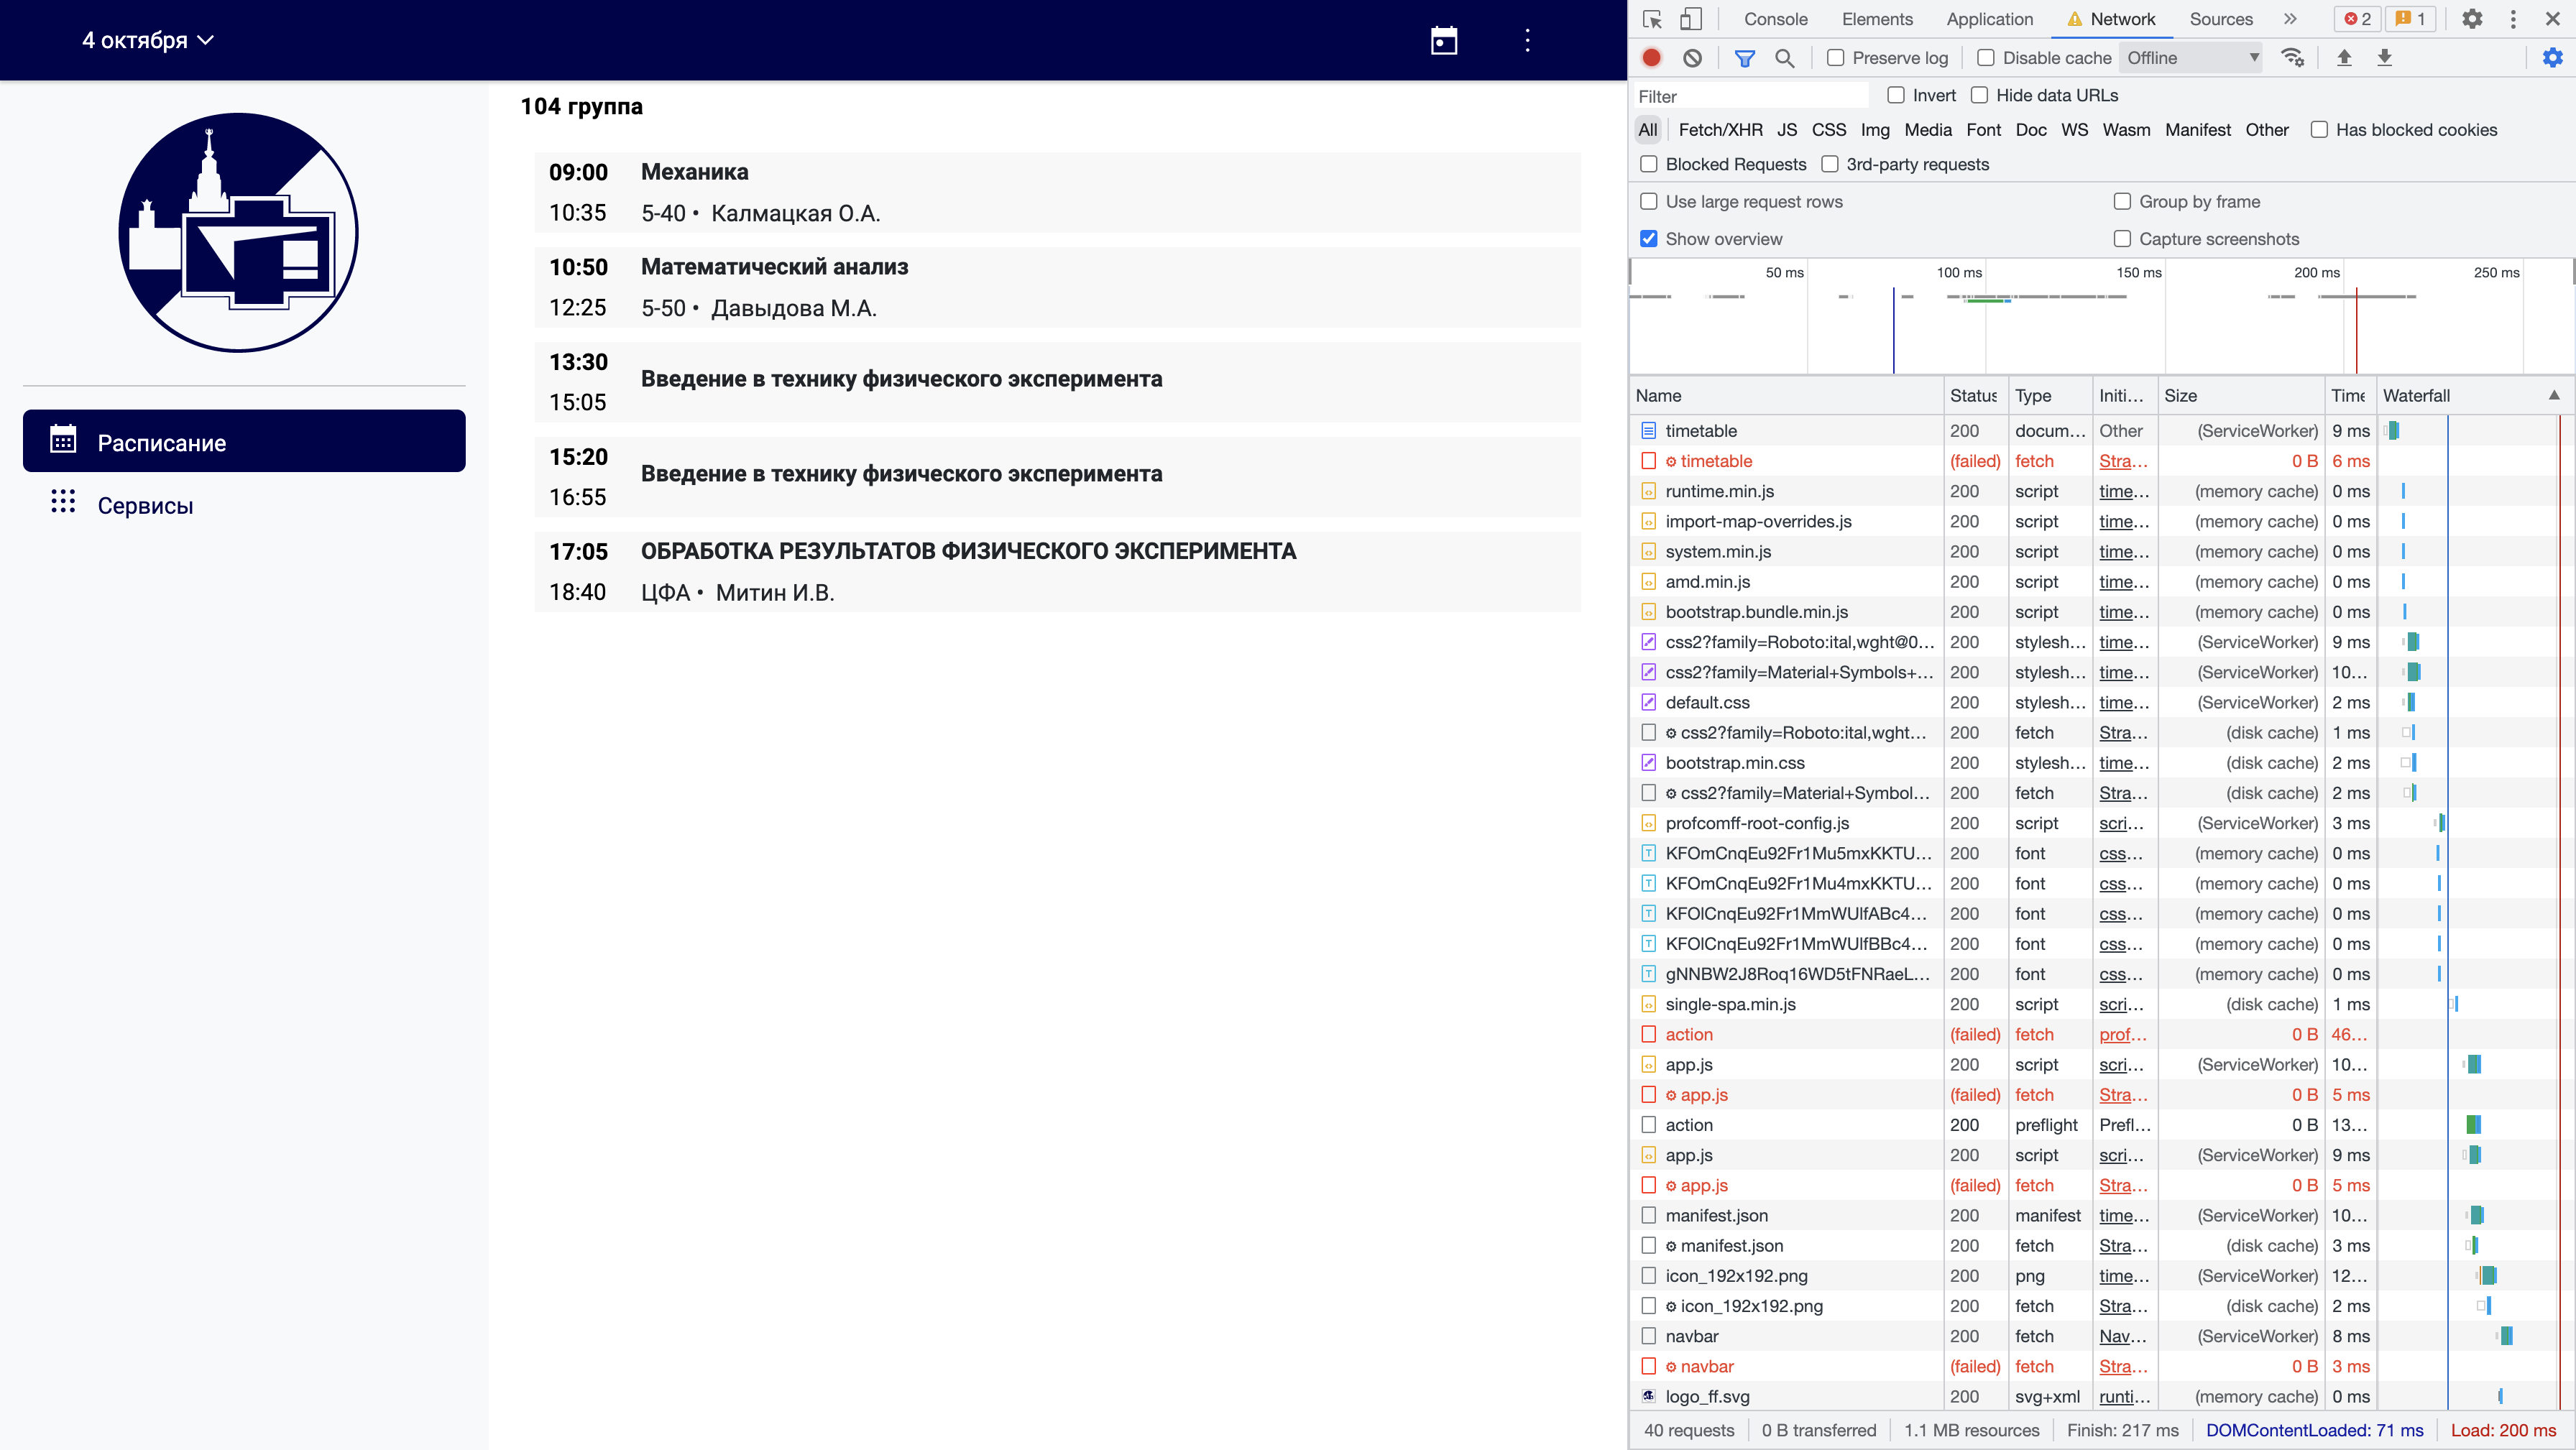This screenshot has width=2576, height=1450.
Task: Click the clear network log icon
Action: (1693, 58)
